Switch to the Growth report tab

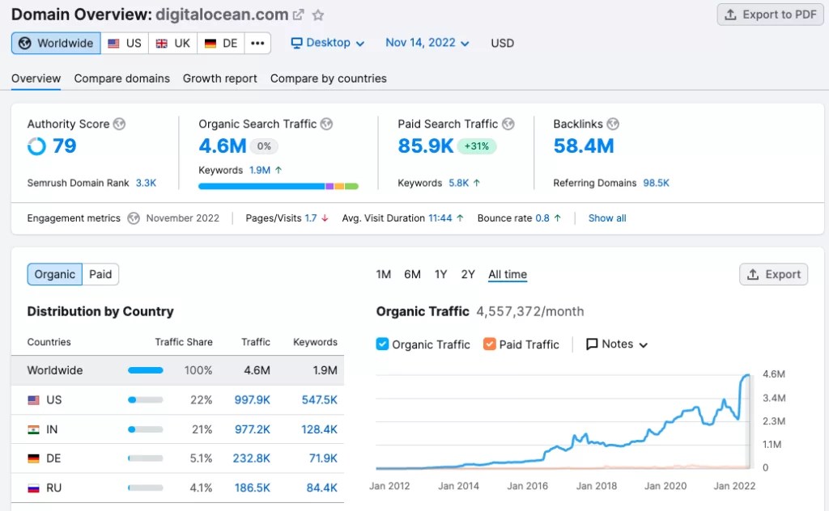[219, 78]
